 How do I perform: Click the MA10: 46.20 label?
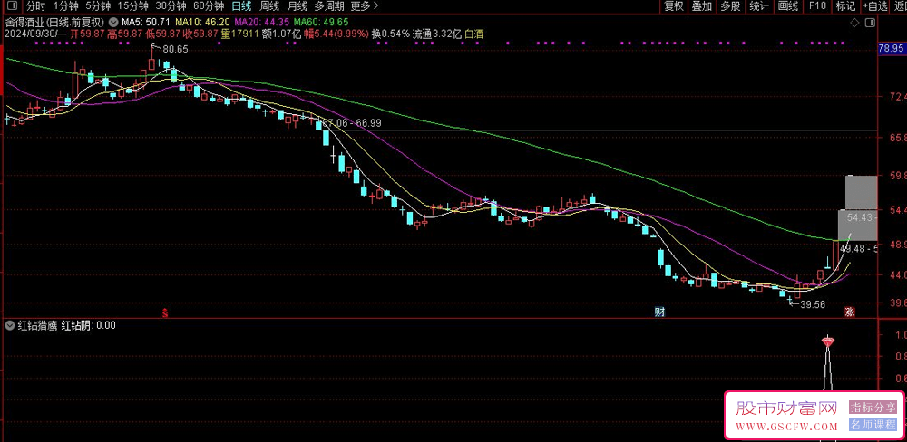pos(202,22)
